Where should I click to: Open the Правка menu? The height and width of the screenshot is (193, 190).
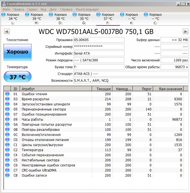click(19, 9)
